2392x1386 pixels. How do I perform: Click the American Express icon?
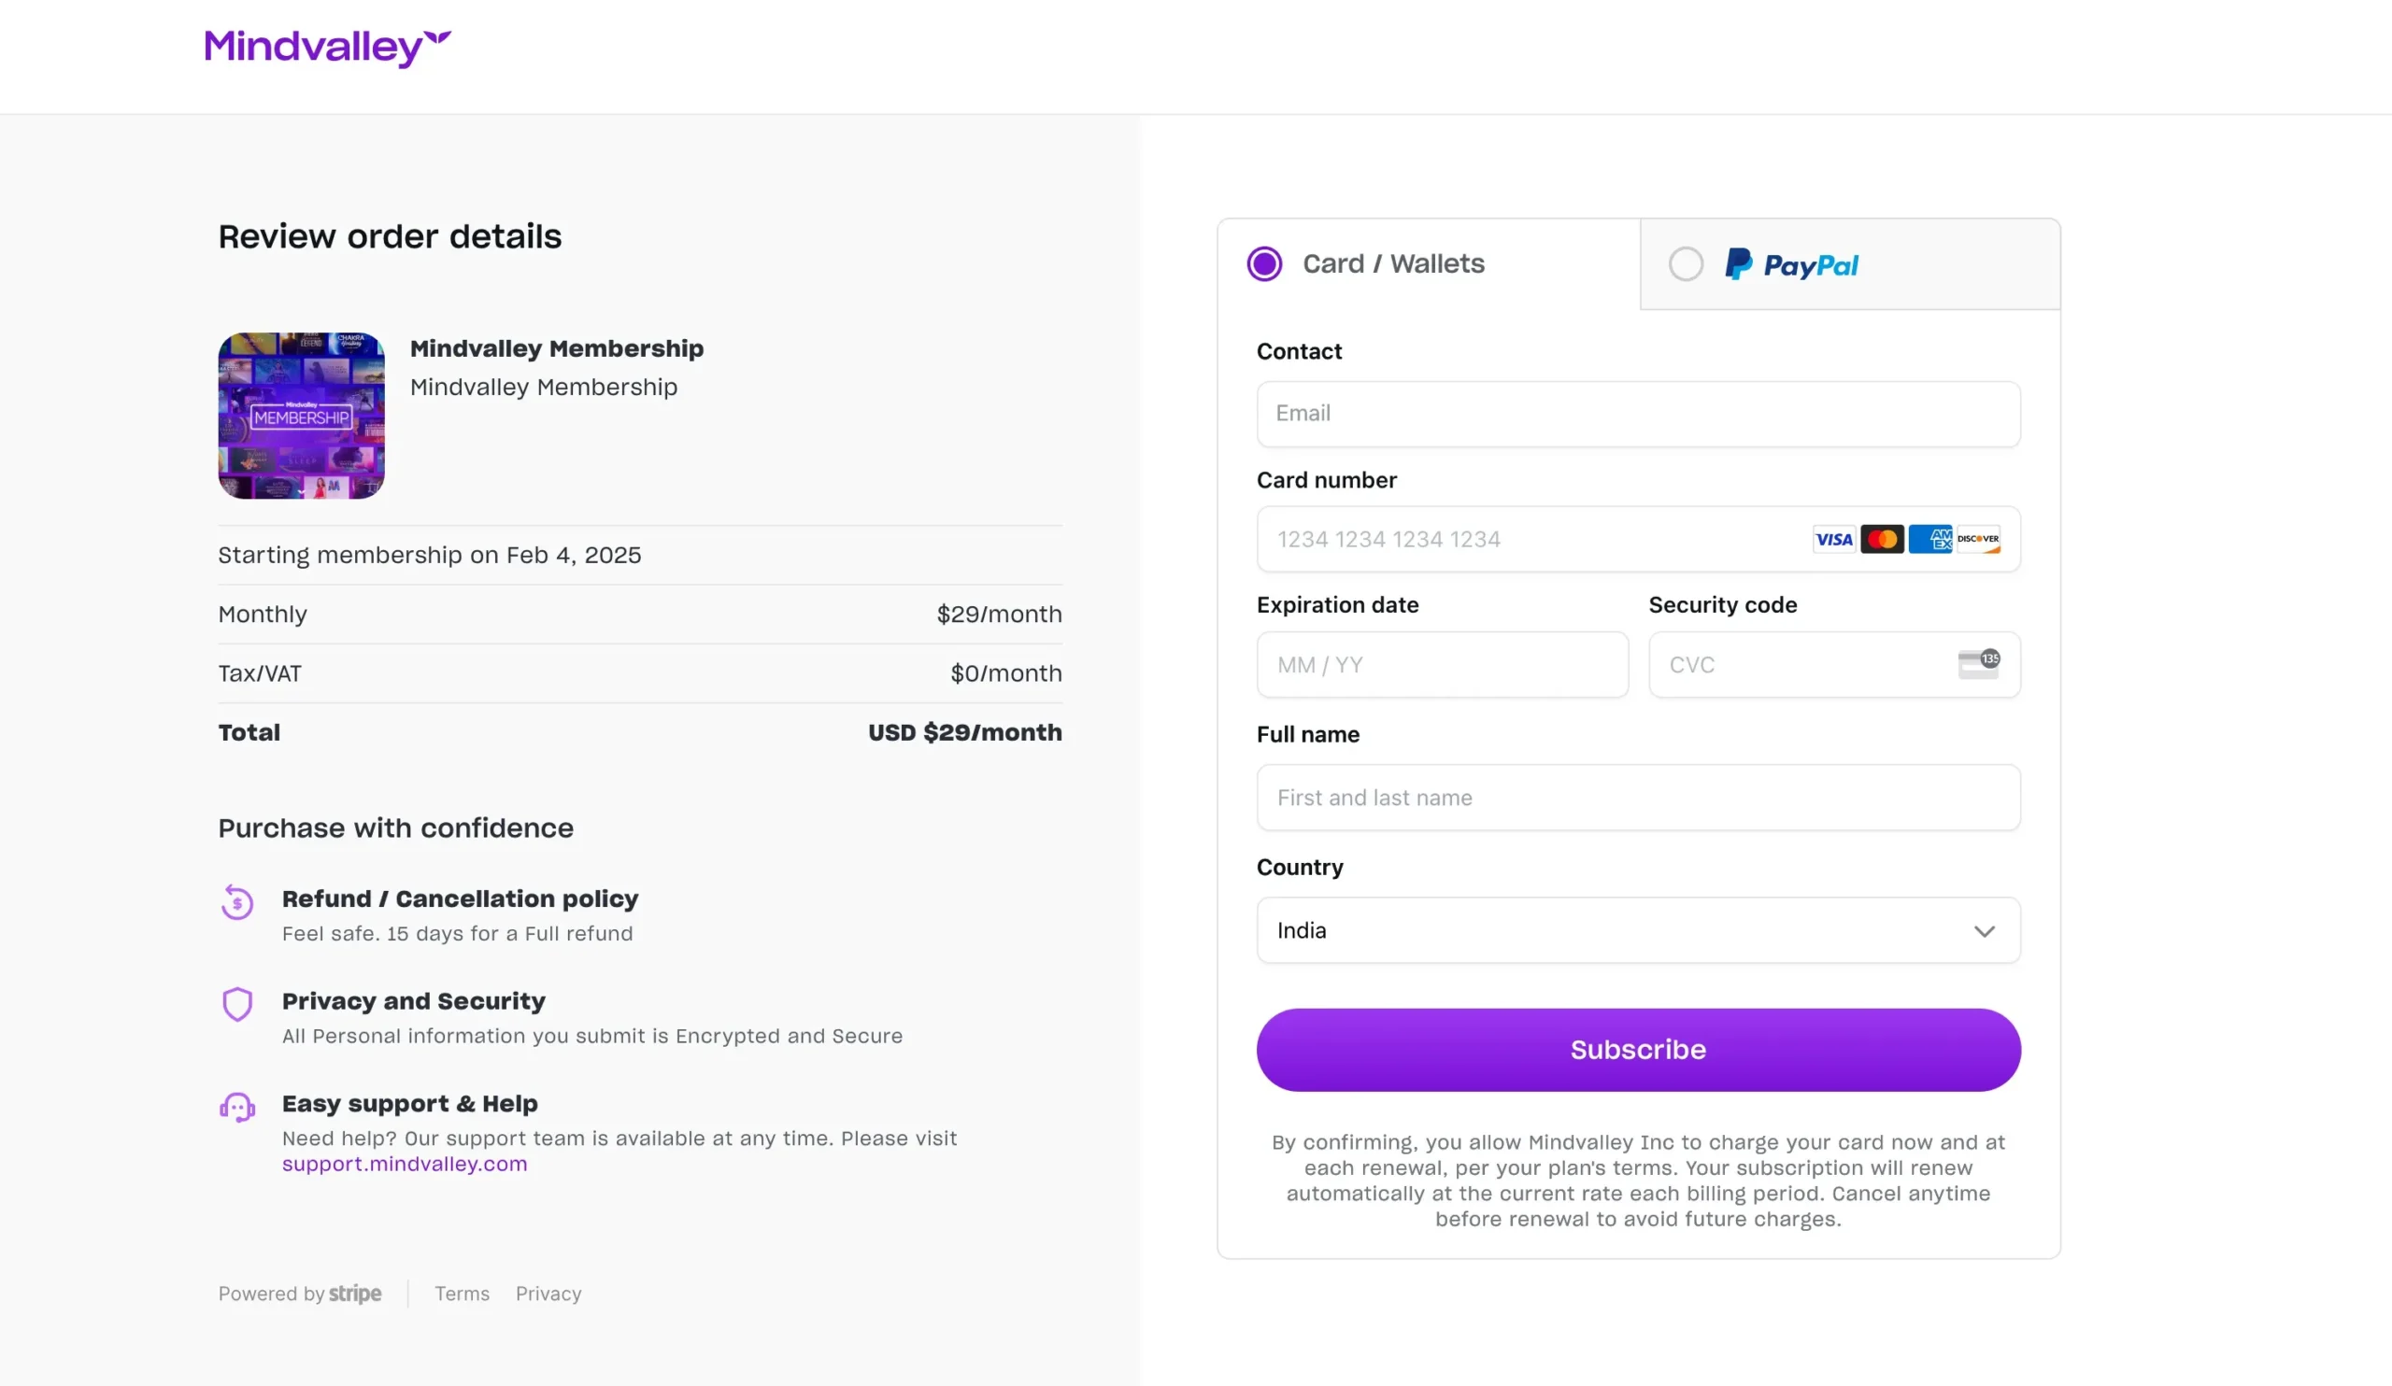1929,539
